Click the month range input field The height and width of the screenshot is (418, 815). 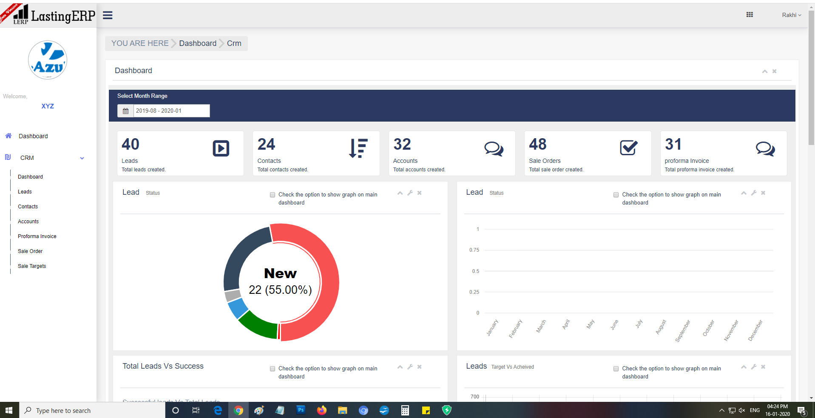click(171, 111)
